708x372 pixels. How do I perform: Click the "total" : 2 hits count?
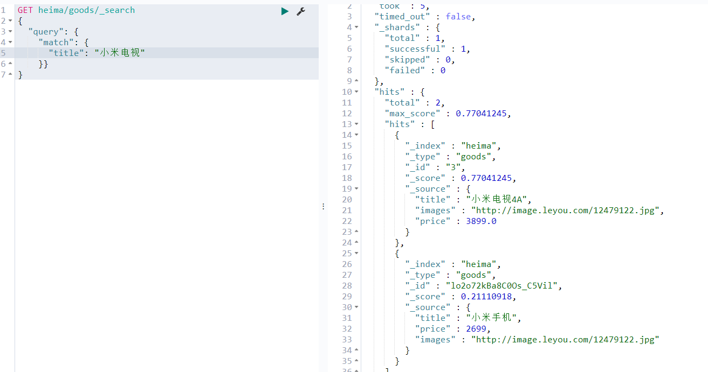pos(415,102)
